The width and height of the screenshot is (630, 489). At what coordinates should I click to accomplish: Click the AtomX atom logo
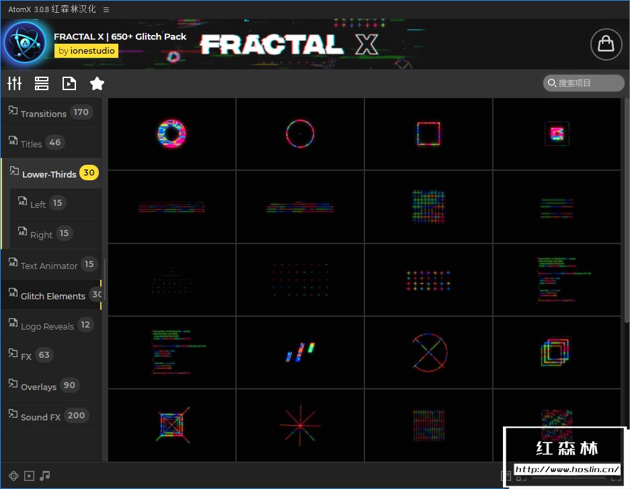[25, 42]
